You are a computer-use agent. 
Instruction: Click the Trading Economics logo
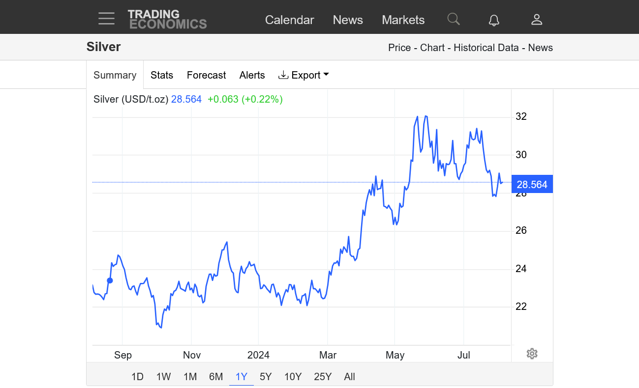click(167, 20)
